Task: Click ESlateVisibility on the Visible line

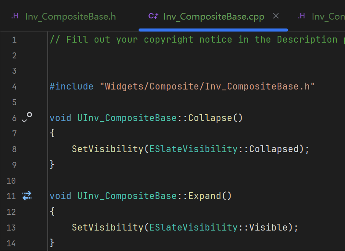Action: coord(194,227)
